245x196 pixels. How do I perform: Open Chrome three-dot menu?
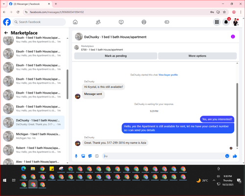click(x=241, y=12)
